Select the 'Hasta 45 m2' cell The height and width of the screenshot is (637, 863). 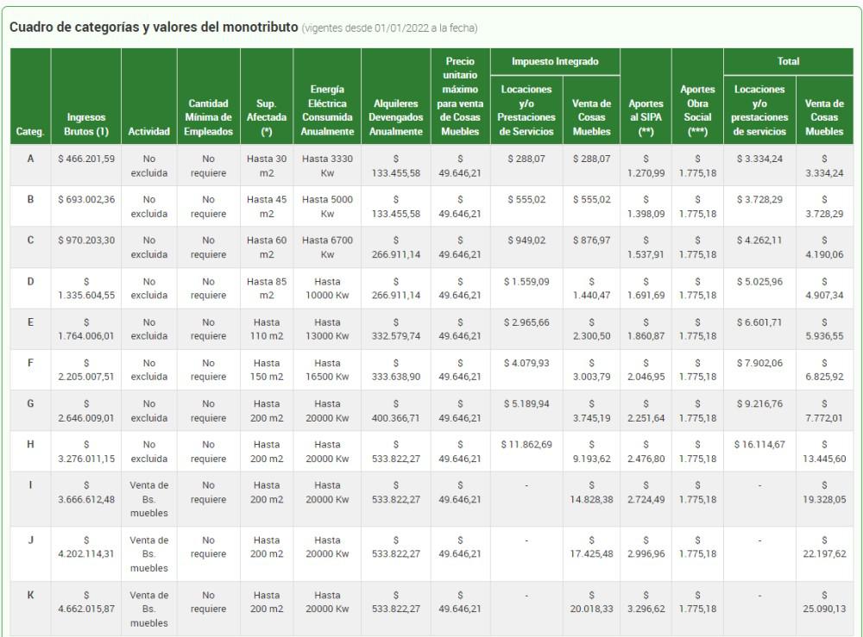[267, 207]
